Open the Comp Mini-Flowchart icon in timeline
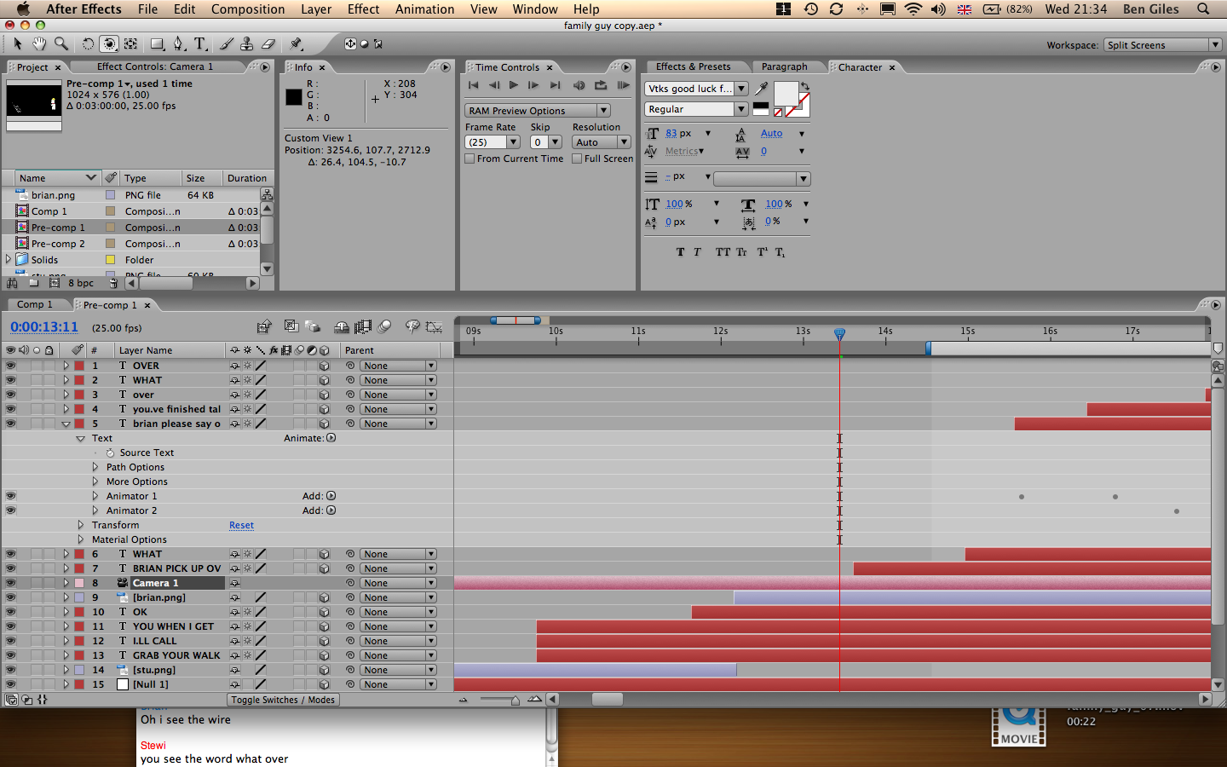The height and width of the screenshot is (767, 1227). coord(264,326)
